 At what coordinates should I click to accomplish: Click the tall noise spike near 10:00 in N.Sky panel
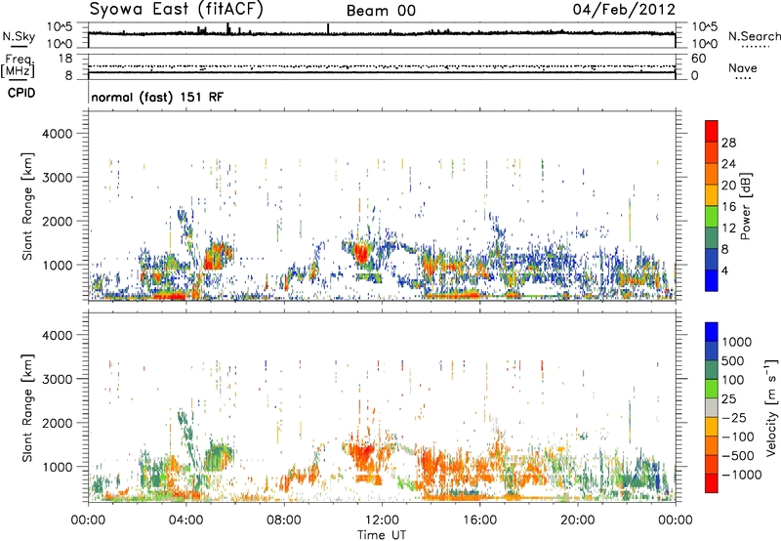click(x=328, y=29)
